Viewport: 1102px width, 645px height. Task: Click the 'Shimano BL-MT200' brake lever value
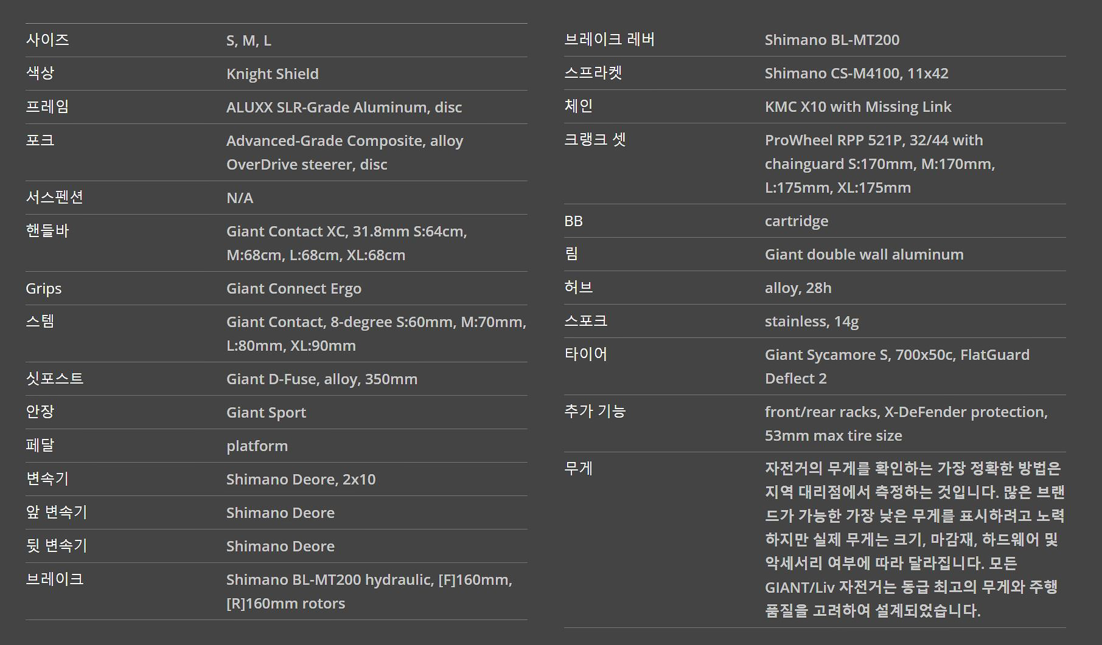832,40
